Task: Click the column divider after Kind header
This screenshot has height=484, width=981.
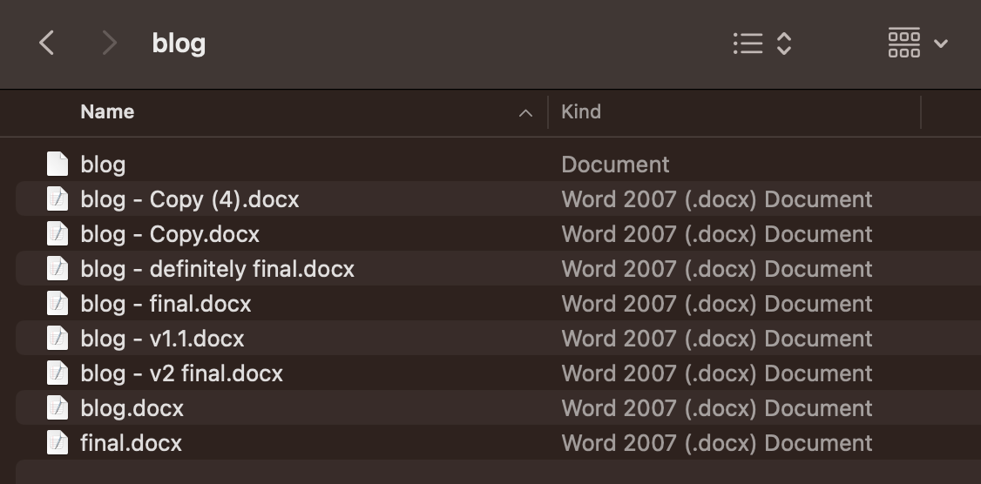Action: tap(921, 112)
